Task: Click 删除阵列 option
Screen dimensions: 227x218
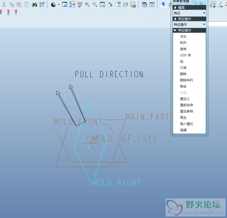Action: click(x=186, y=80)
